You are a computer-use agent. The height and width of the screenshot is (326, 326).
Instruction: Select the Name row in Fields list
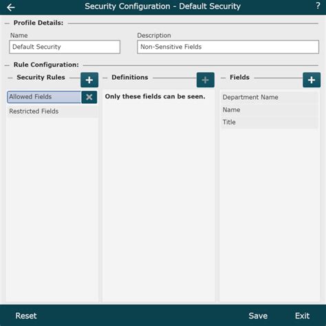[269, 110]
